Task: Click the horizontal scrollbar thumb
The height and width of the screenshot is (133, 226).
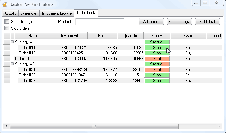Action: 94,126
